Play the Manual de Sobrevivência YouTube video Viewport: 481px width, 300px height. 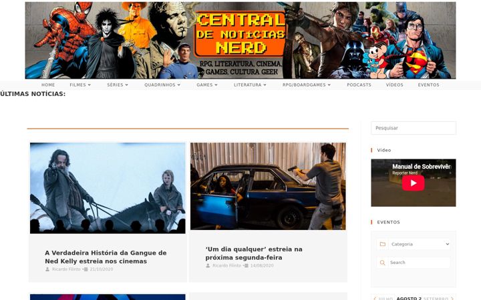click(x=414, y=183)
